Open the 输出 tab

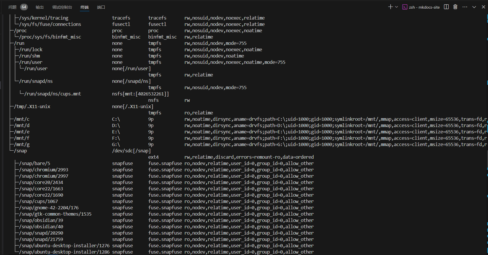click(x=40, y=7)
